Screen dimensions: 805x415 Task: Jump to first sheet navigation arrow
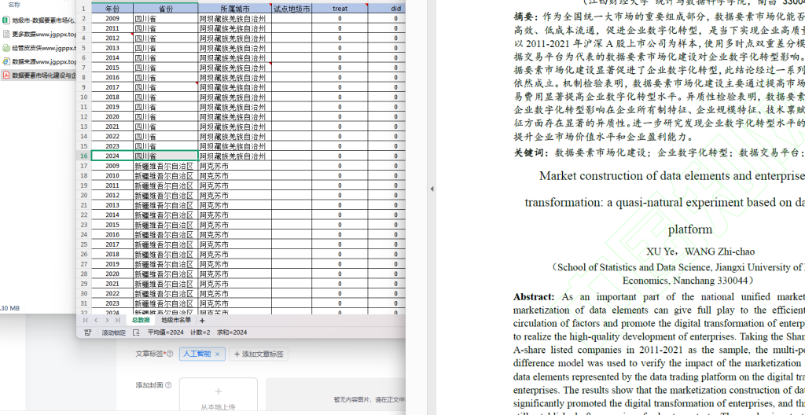click(86, 320)
